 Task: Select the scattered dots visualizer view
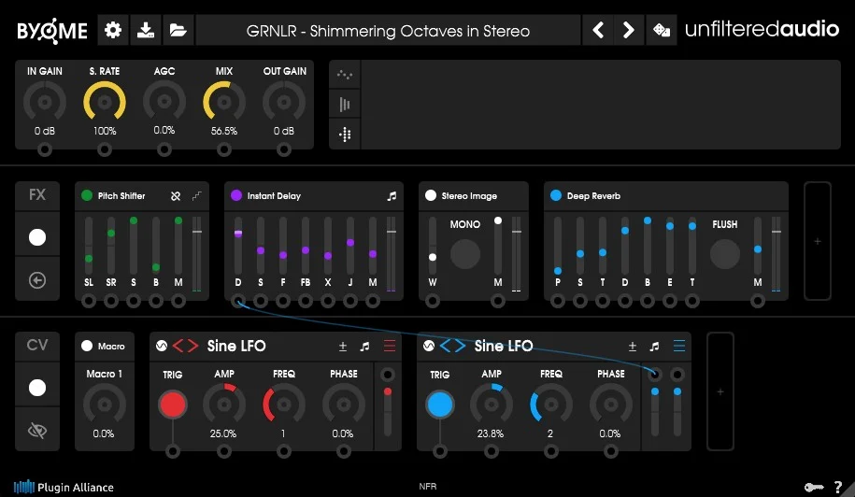pyautogui.click(x=345, y=75)
